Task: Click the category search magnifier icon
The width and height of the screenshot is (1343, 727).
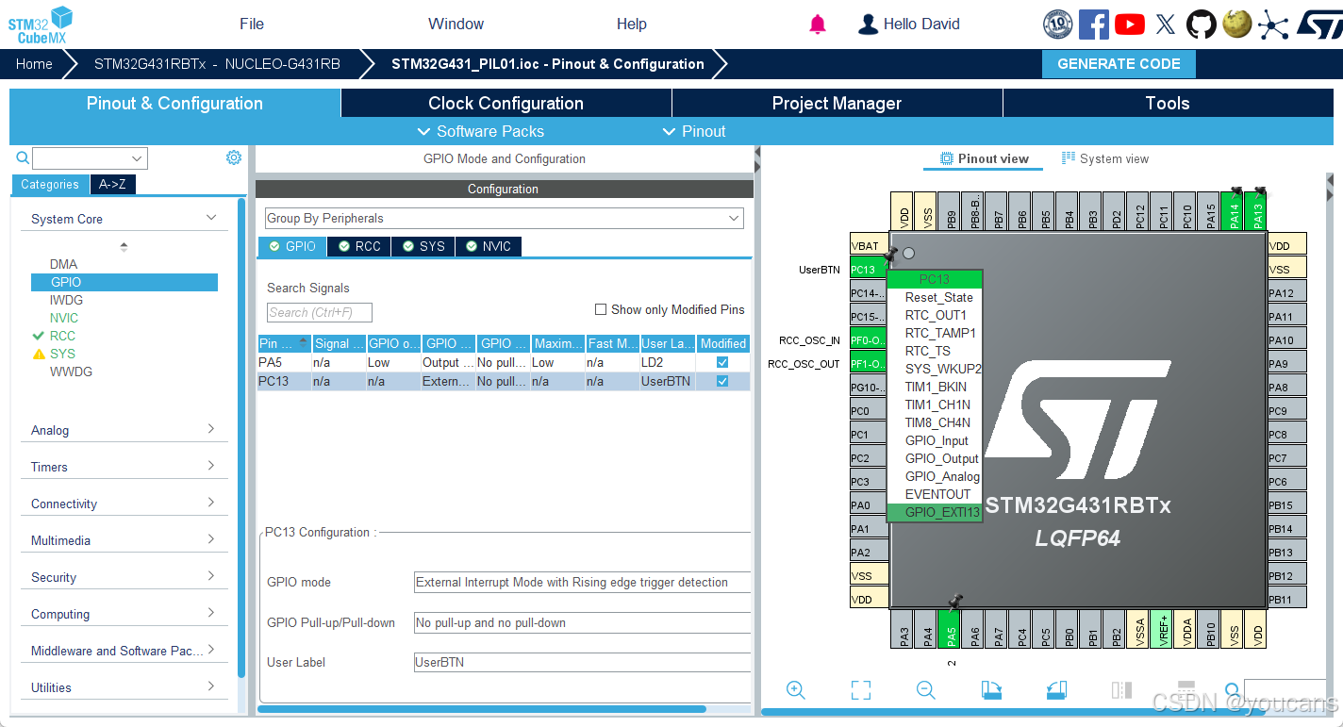Action: tap(23, 158)
